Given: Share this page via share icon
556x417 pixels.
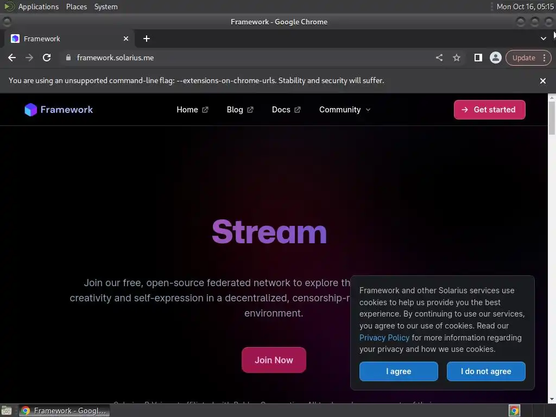Looking at the screenshot, I should tap(439, 58).
